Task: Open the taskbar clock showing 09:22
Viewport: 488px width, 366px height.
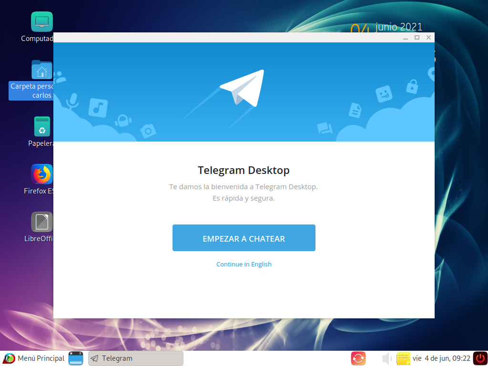Action: coord(441,358)
